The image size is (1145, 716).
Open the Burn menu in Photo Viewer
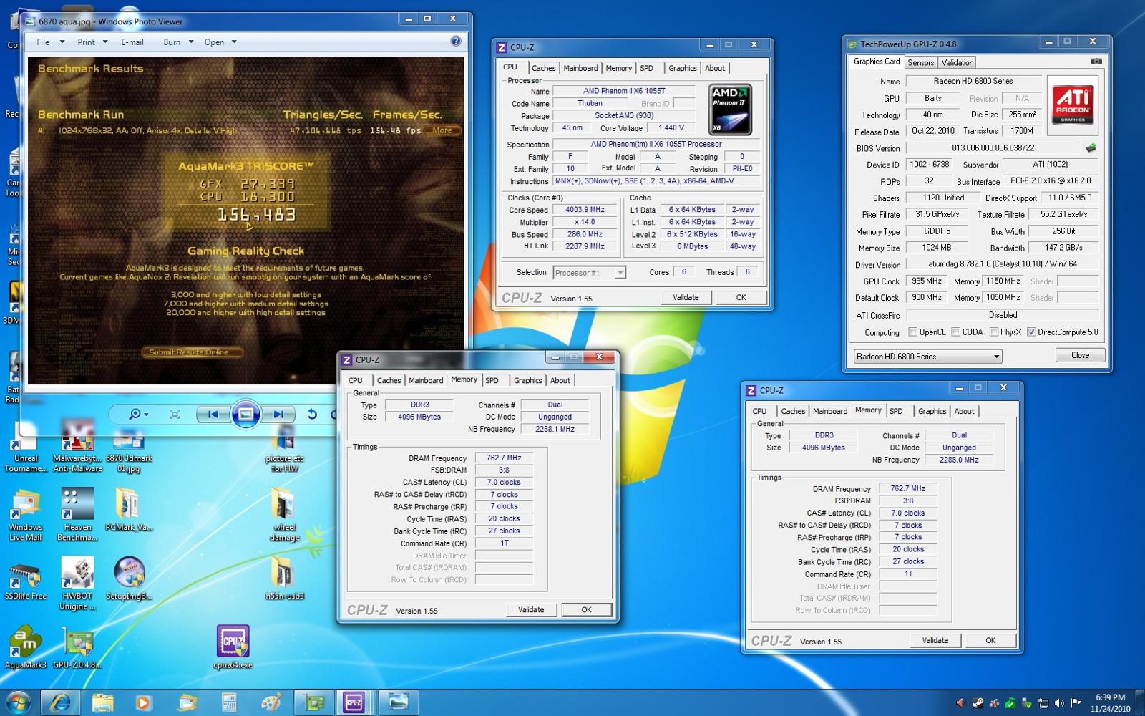pos(178,42)
